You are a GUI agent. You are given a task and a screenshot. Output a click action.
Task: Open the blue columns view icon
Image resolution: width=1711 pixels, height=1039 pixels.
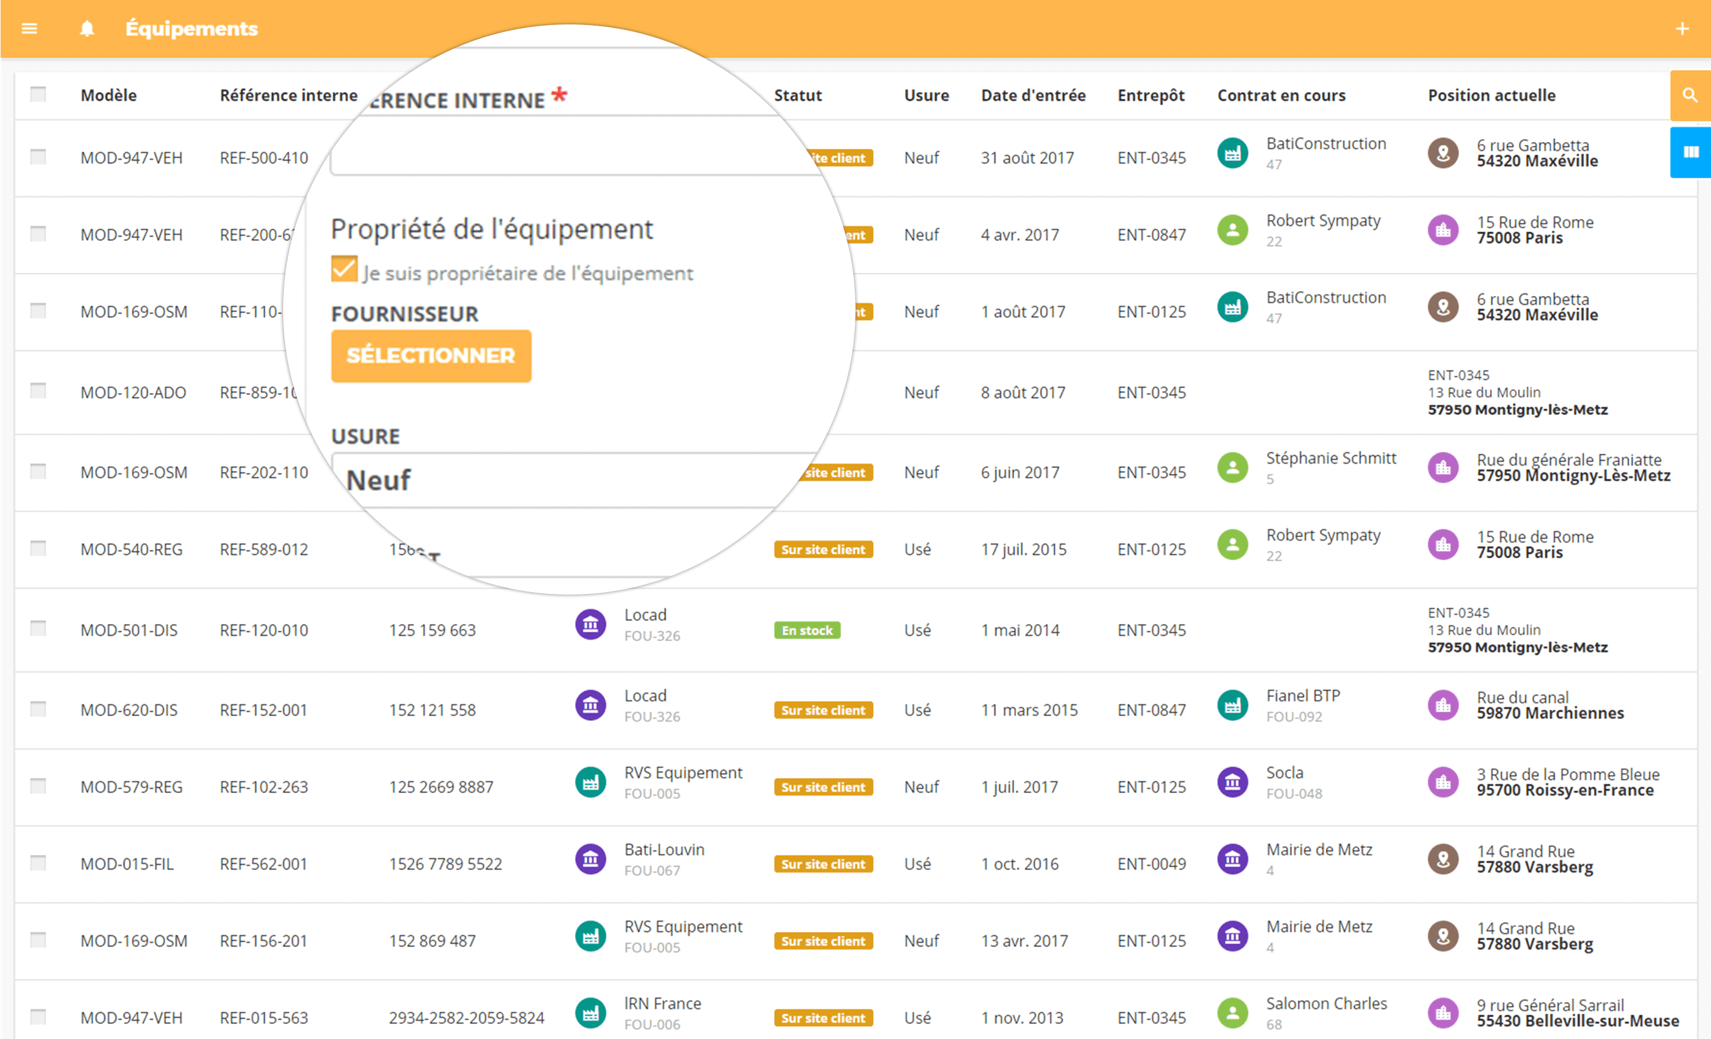point(1690,152)
